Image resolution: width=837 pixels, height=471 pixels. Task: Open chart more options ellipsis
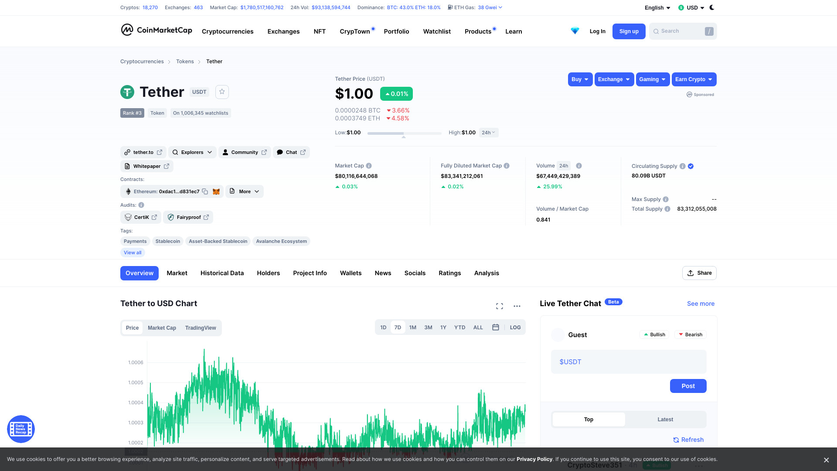coord(517,306)
